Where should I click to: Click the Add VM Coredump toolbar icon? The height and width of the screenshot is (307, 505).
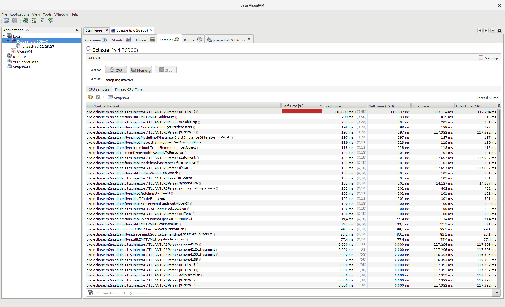[42, 21]
